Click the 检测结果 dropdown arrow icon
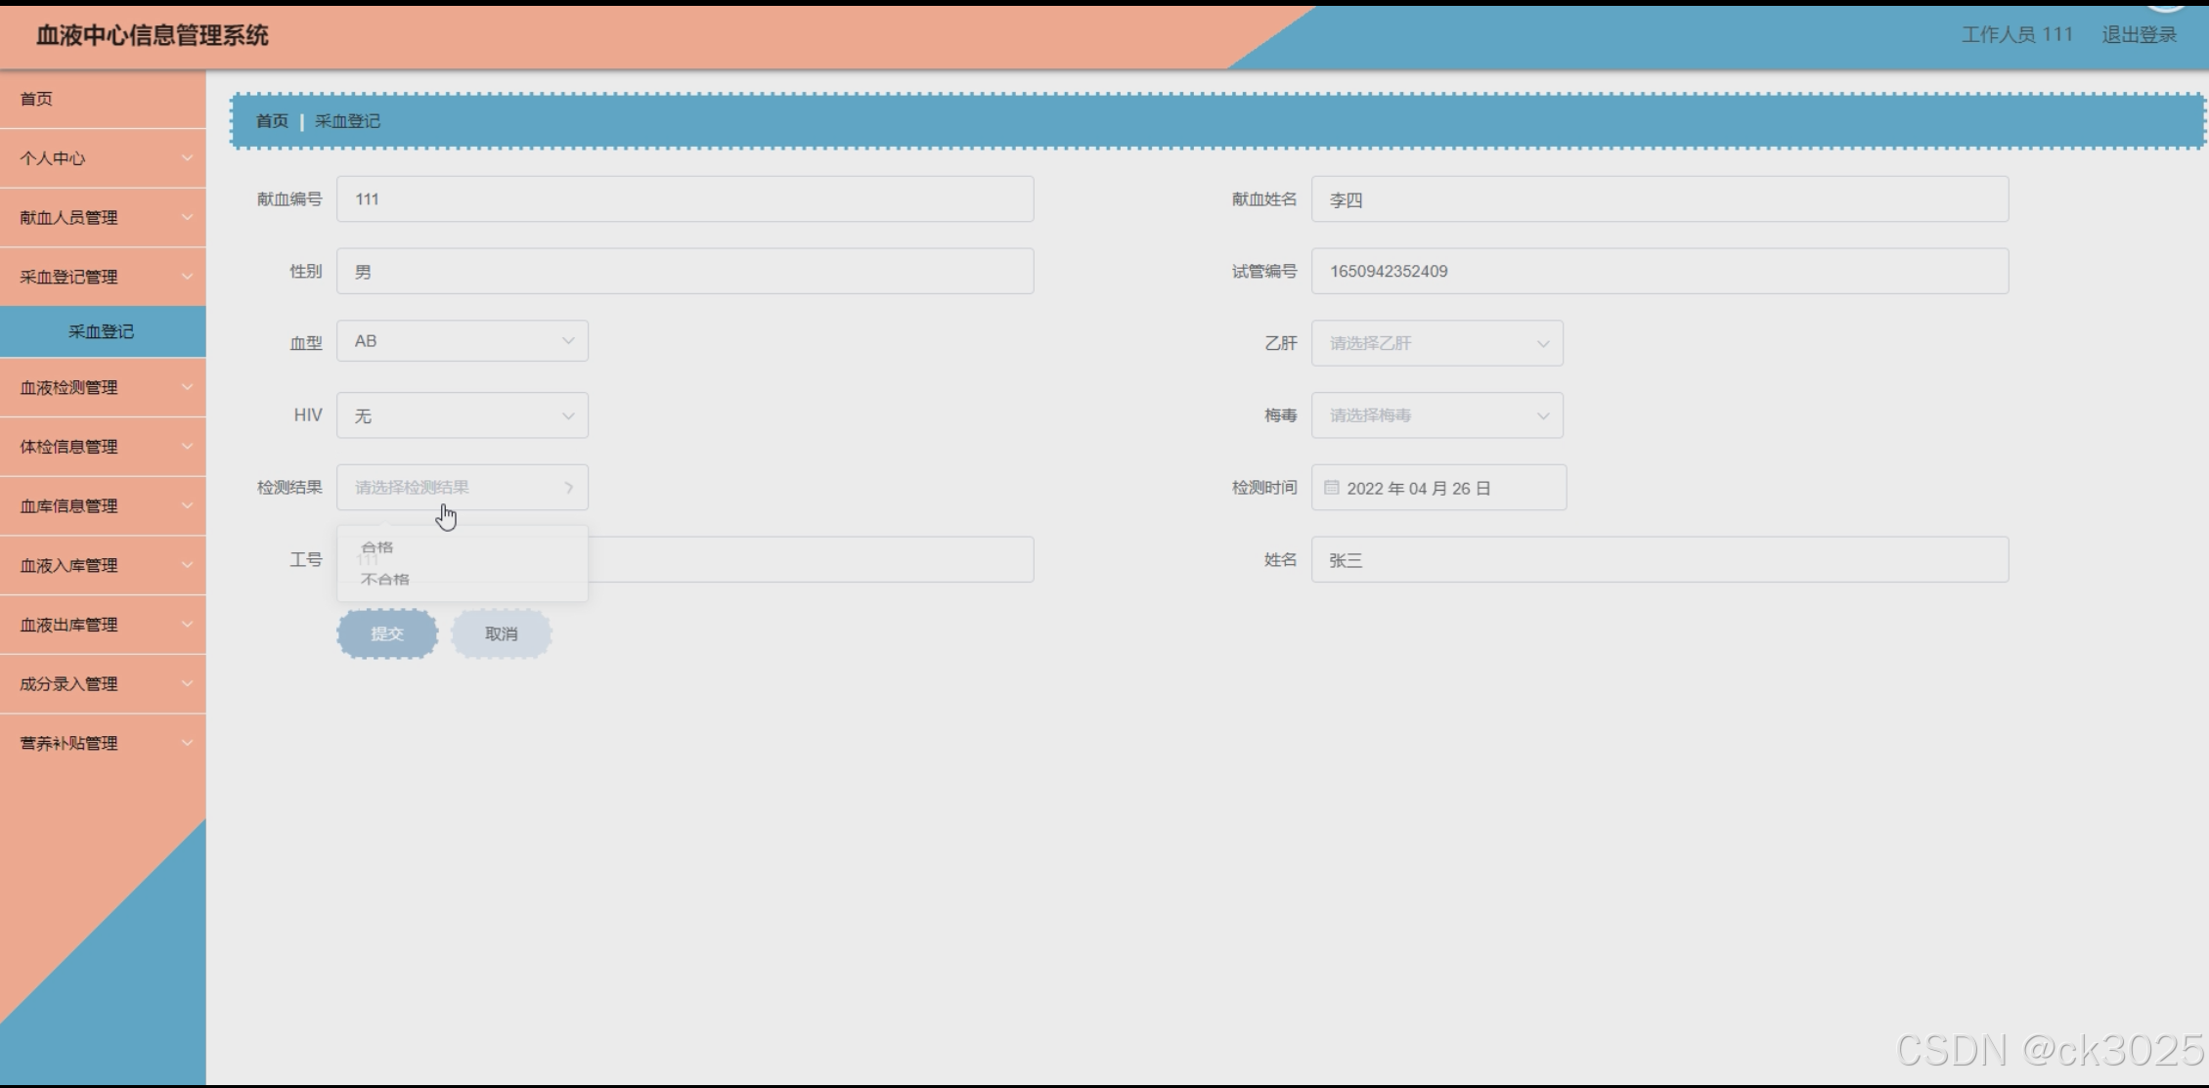The width and height of the screenshot is (2209, 1088). pos(568,487)
